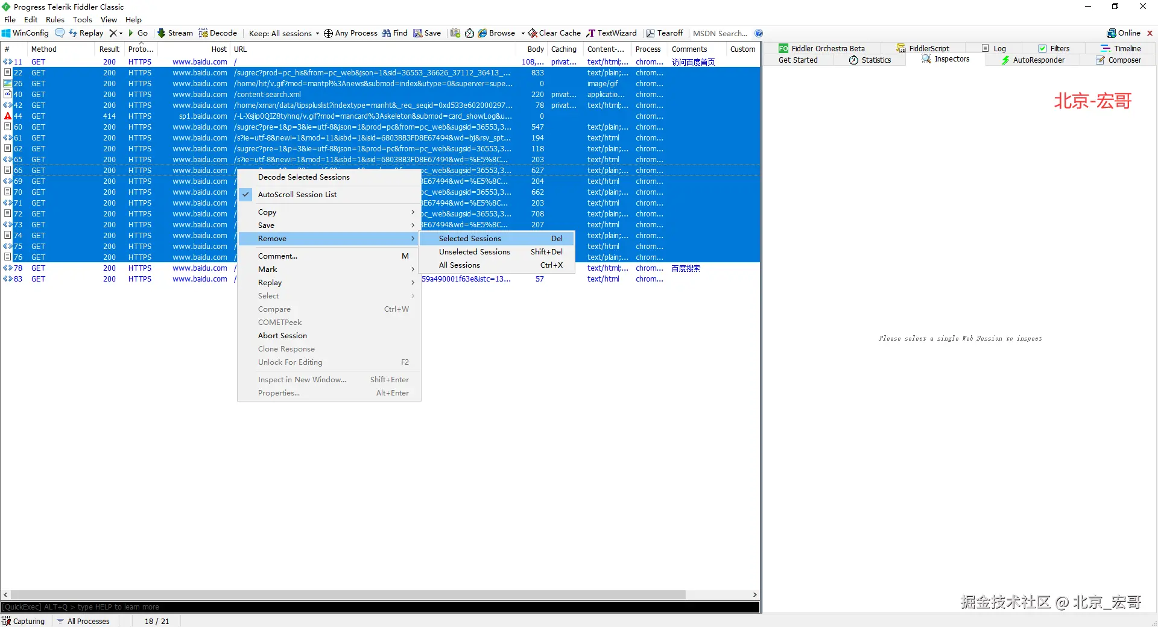Click the timer clock toolbar icon

469,33
